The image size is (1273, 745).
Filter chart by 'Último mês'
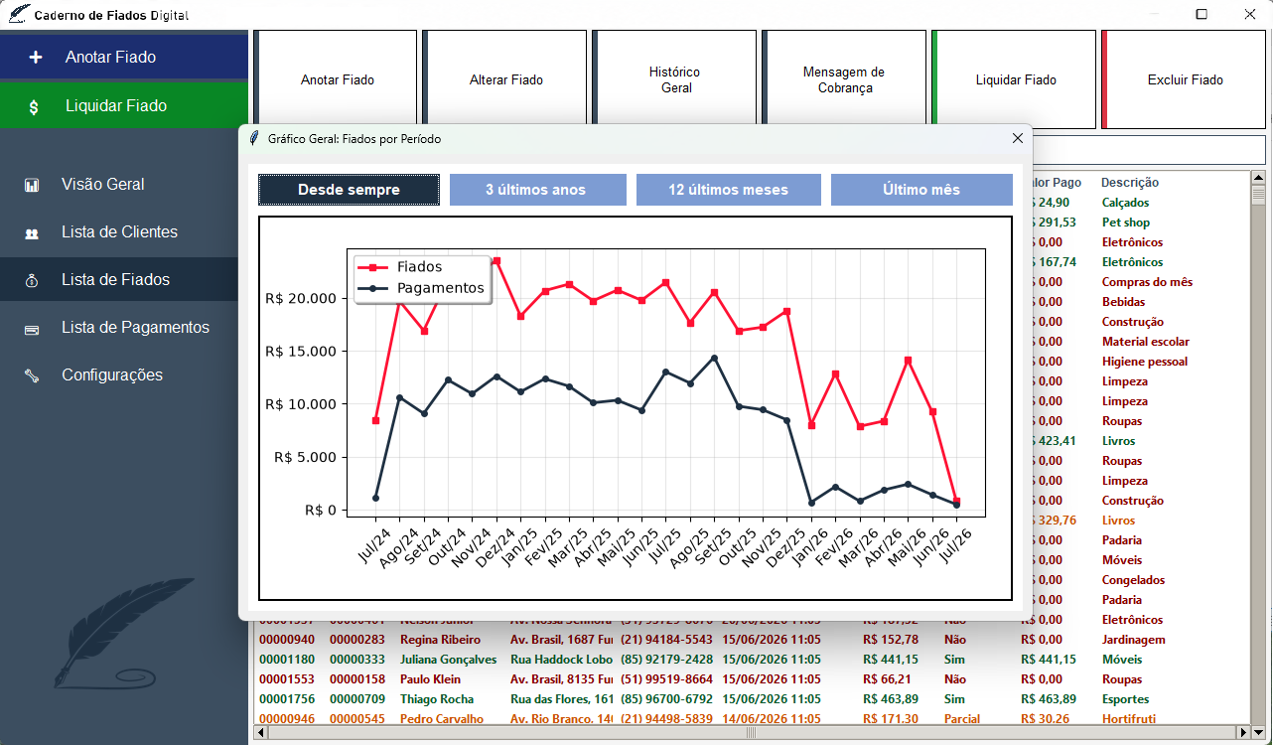(x=921, y=190)
